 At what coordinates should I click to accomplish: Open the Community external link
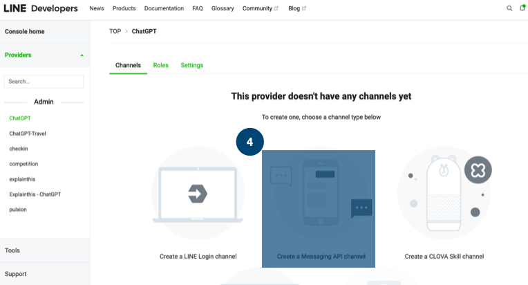[x=261, y=8]
